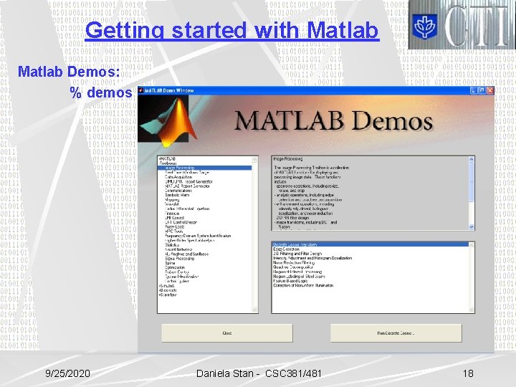Image resolution: width=516 pixels, height=387 pixels.
Task: Collapse the -Toolboxes tree node
Action: click(x=168, y=163)
